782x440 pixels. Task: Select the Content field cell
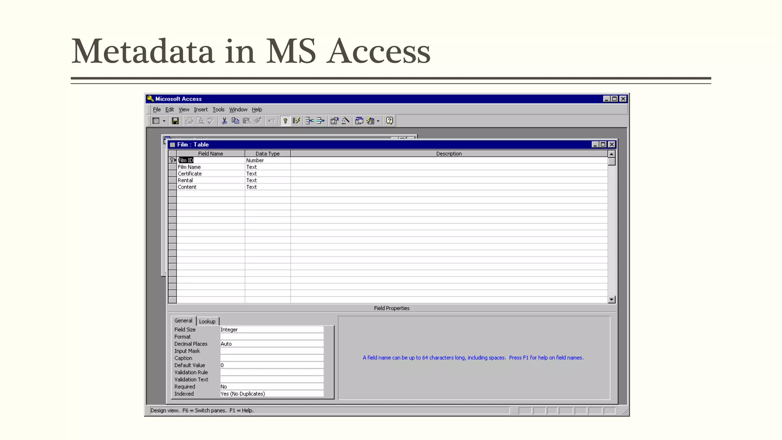(210, 187)
